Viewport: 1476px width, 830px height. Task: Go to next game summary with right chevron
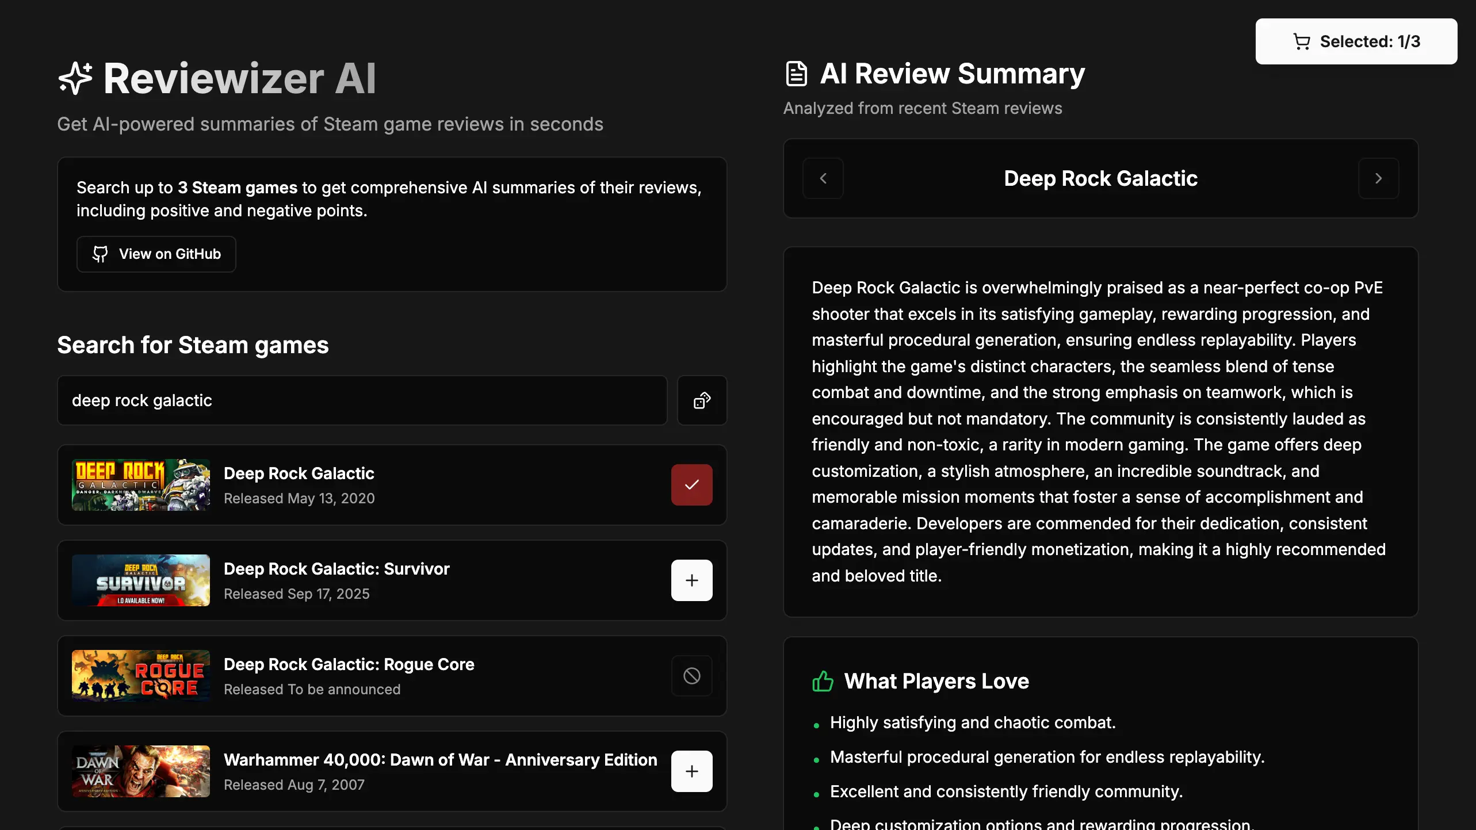[1378, 178]
